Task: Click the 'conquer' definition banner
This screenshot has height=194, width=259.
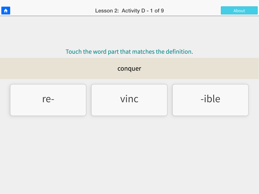Action: [129, 69]
